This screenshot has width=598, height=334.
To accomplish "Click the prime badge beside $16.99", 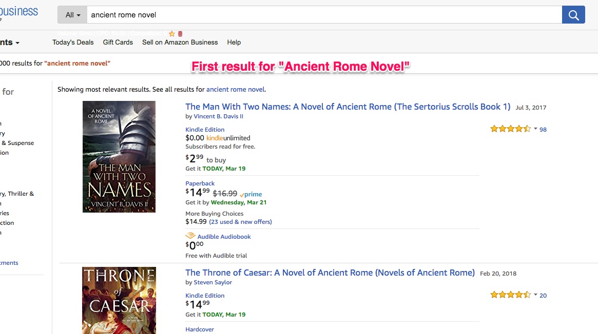I will 251,194.
